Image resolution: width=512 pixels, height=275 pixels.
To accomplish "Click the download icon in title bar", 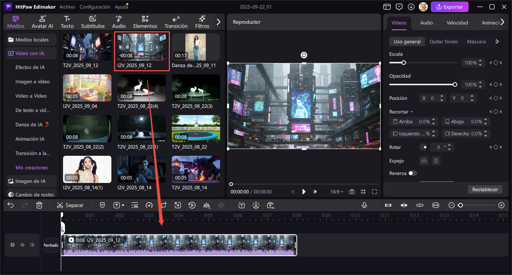I will (x=411, y=7).
